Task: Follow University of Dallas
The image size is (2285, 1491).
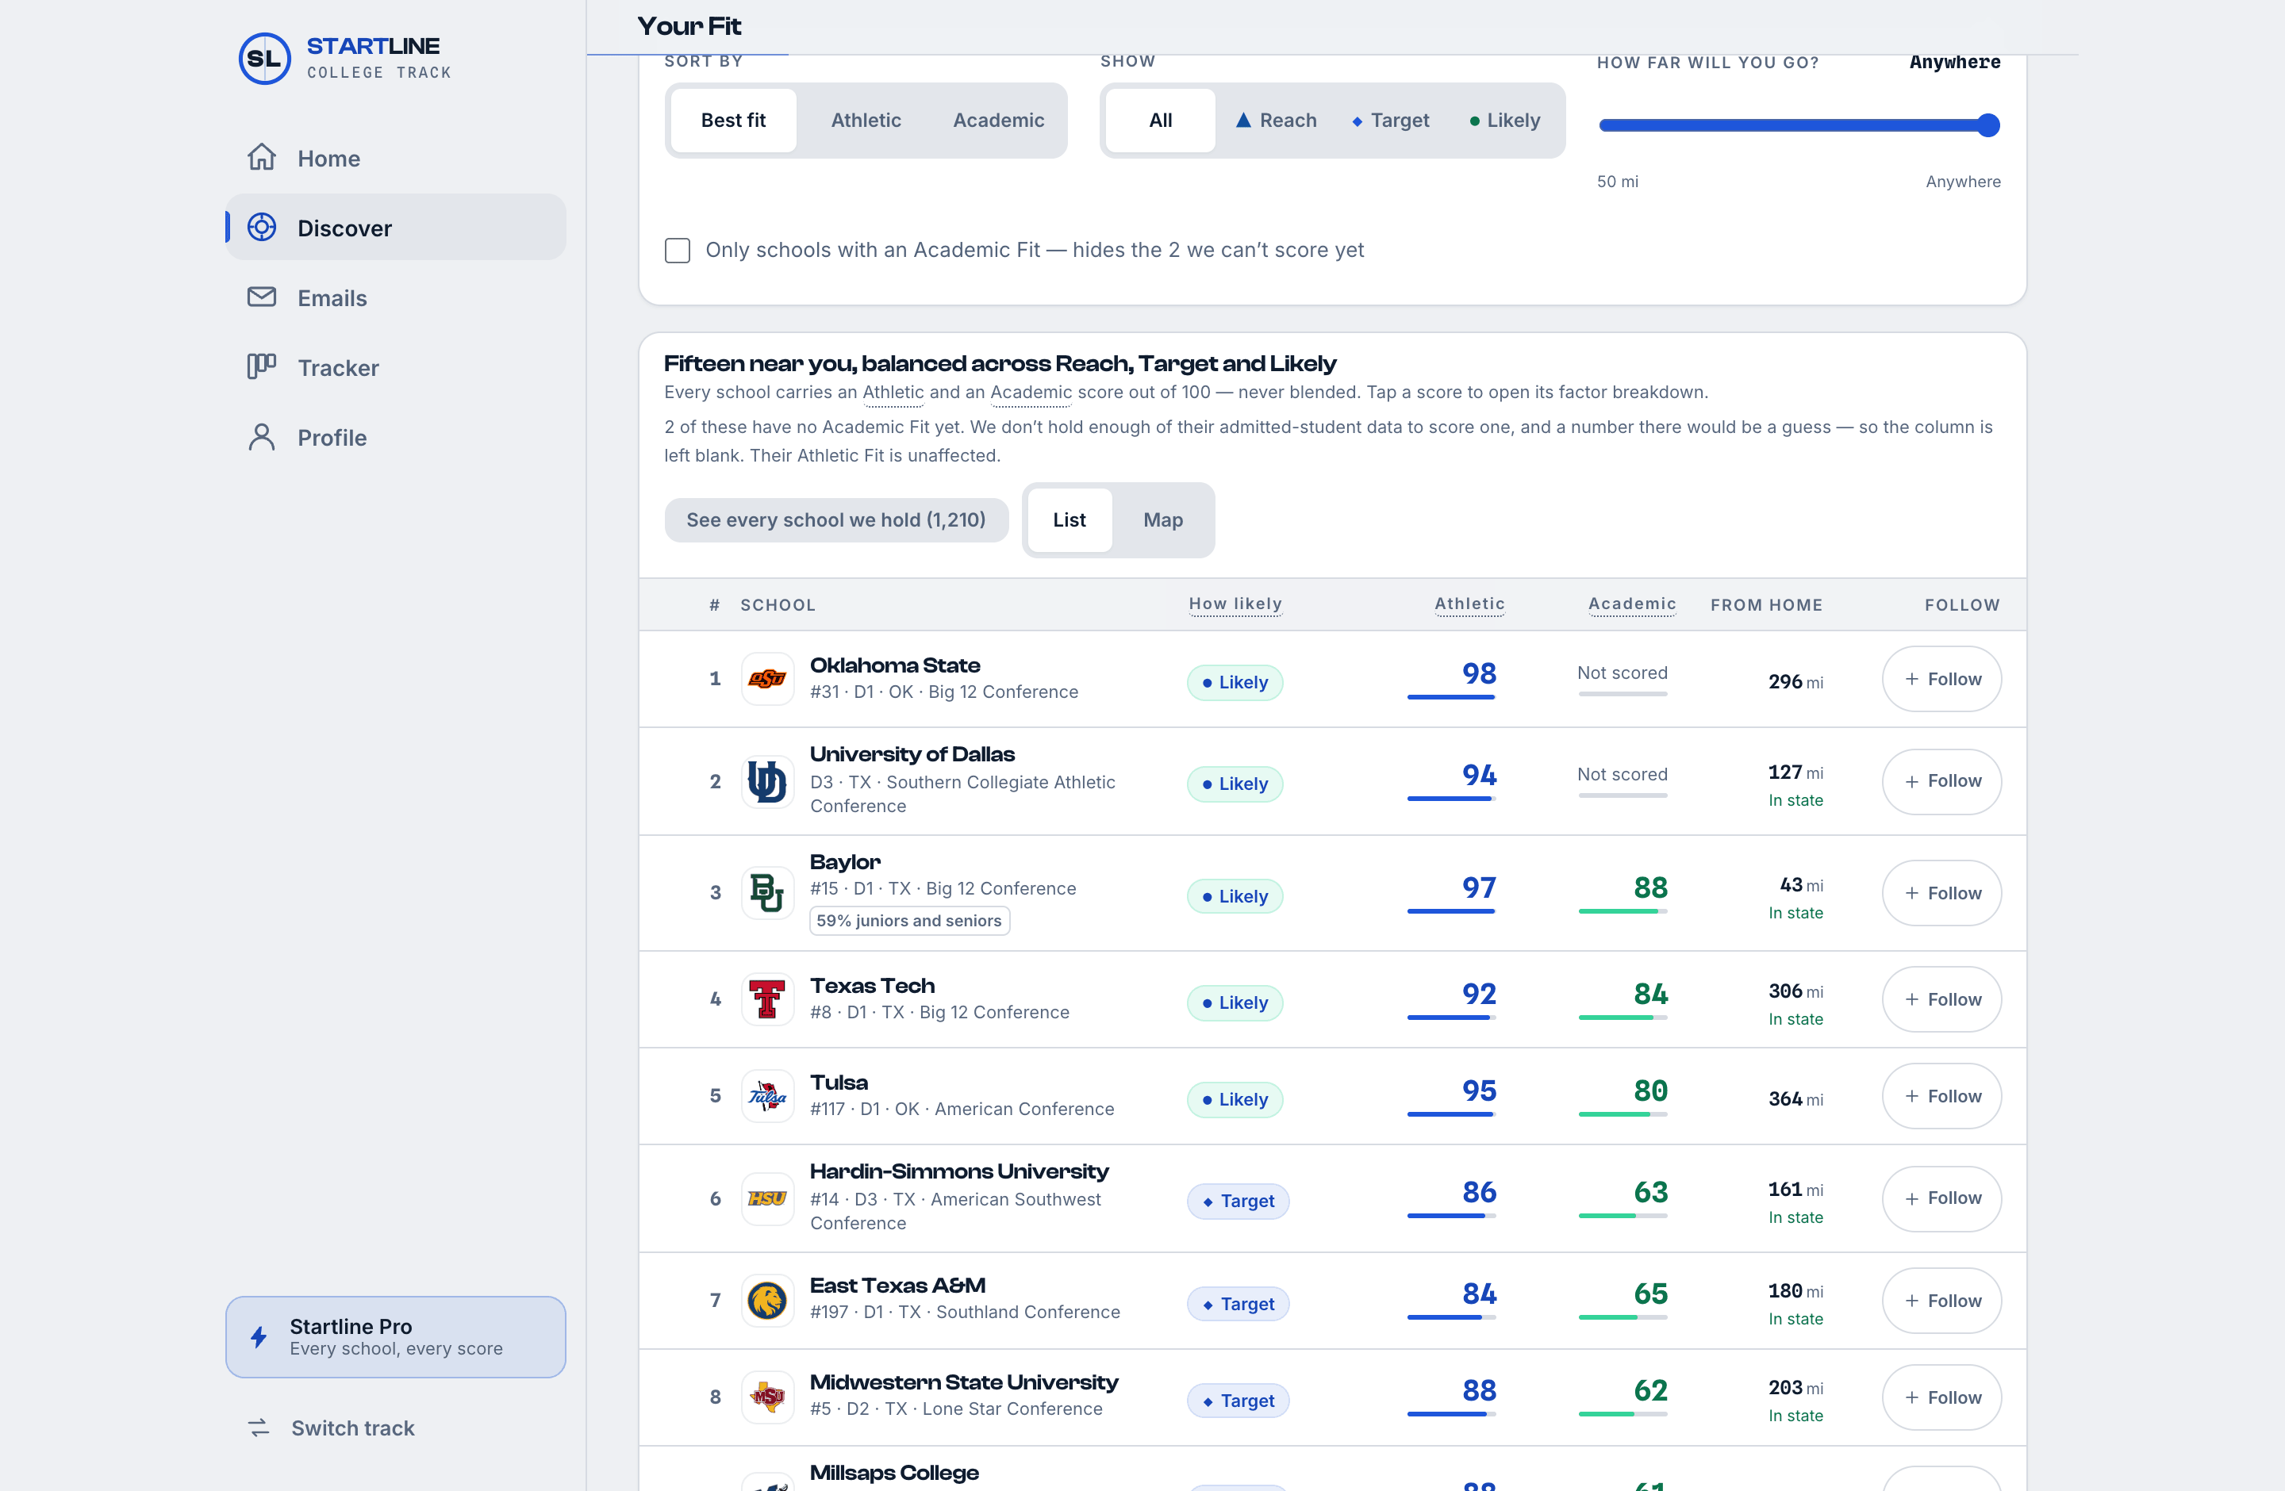Action: click(1941, 781)
